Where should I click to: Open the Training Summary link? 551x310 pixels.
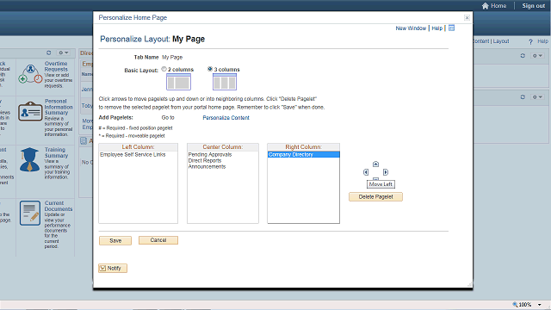click(x=56, y=152)
